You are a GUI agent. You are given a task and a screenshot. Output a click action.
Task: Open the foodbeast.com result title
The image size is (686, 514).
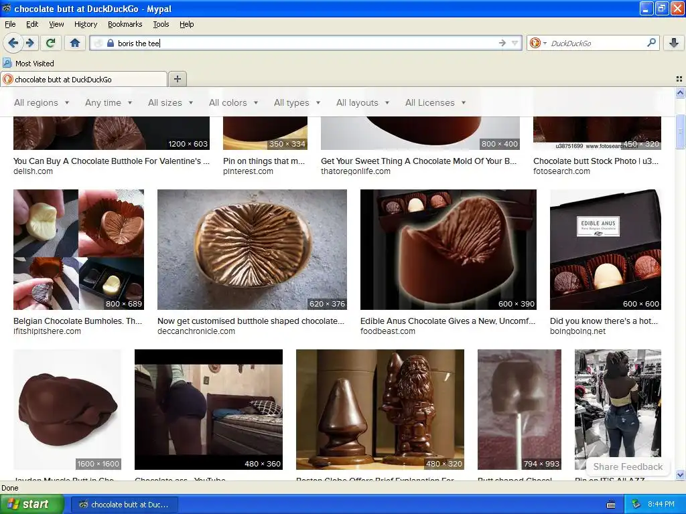point(448,321)
